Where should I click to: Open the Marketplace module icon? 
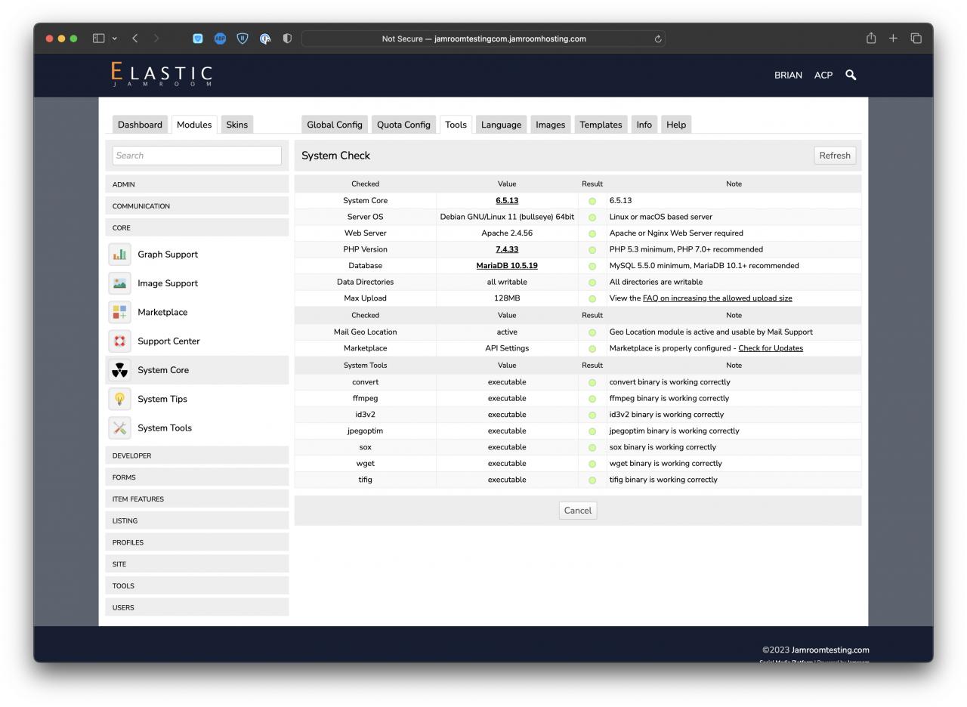coord(119,313)
